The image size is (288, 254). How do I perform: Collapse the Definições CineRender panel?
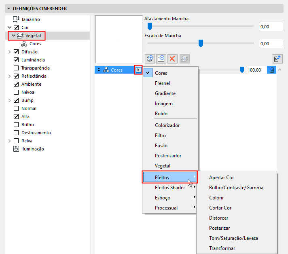click(x=8, y=8)
